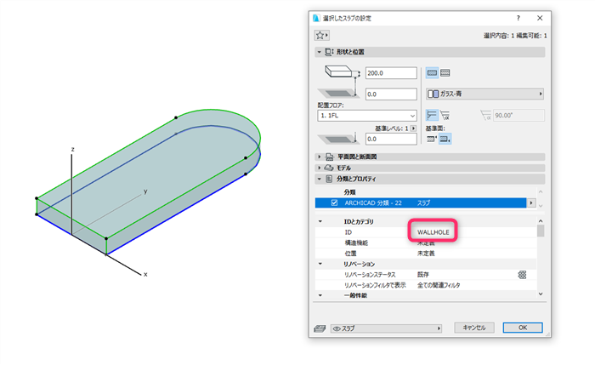Open the classification row arrow menu
Viewport: 595px width, 365px height.
point(531,202)
